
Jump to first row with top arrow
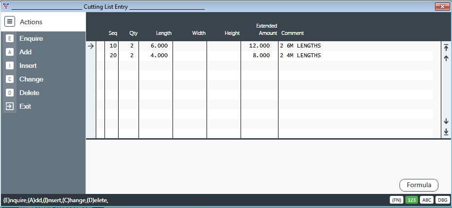(x=446, y=48)
